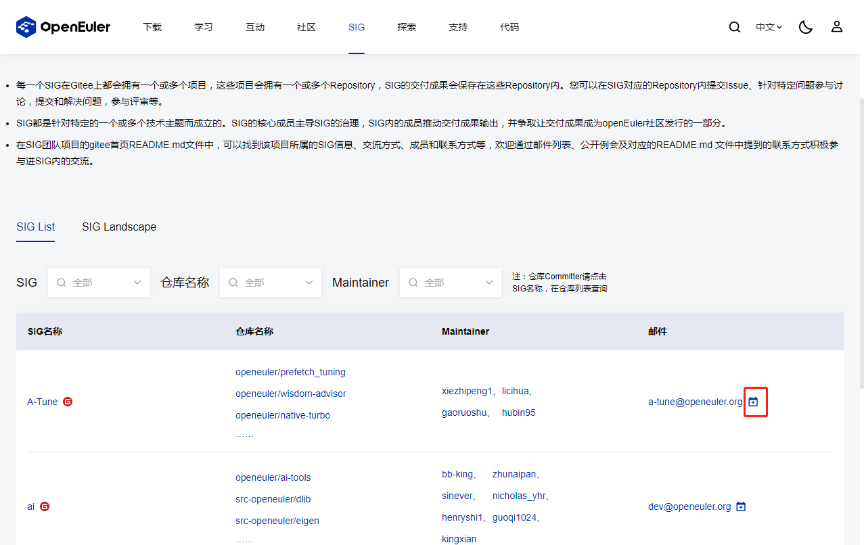The image size is (864, 545).
Task: Click the Gitee icon next to ai
Action: (x=45, y=506)
